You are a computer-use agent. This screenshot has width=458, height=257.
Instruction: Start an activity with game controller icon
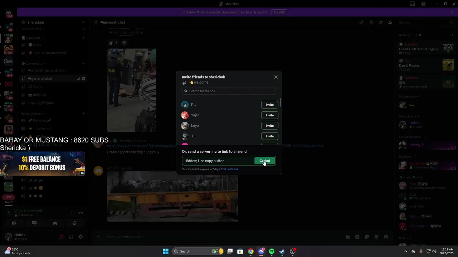55,223
